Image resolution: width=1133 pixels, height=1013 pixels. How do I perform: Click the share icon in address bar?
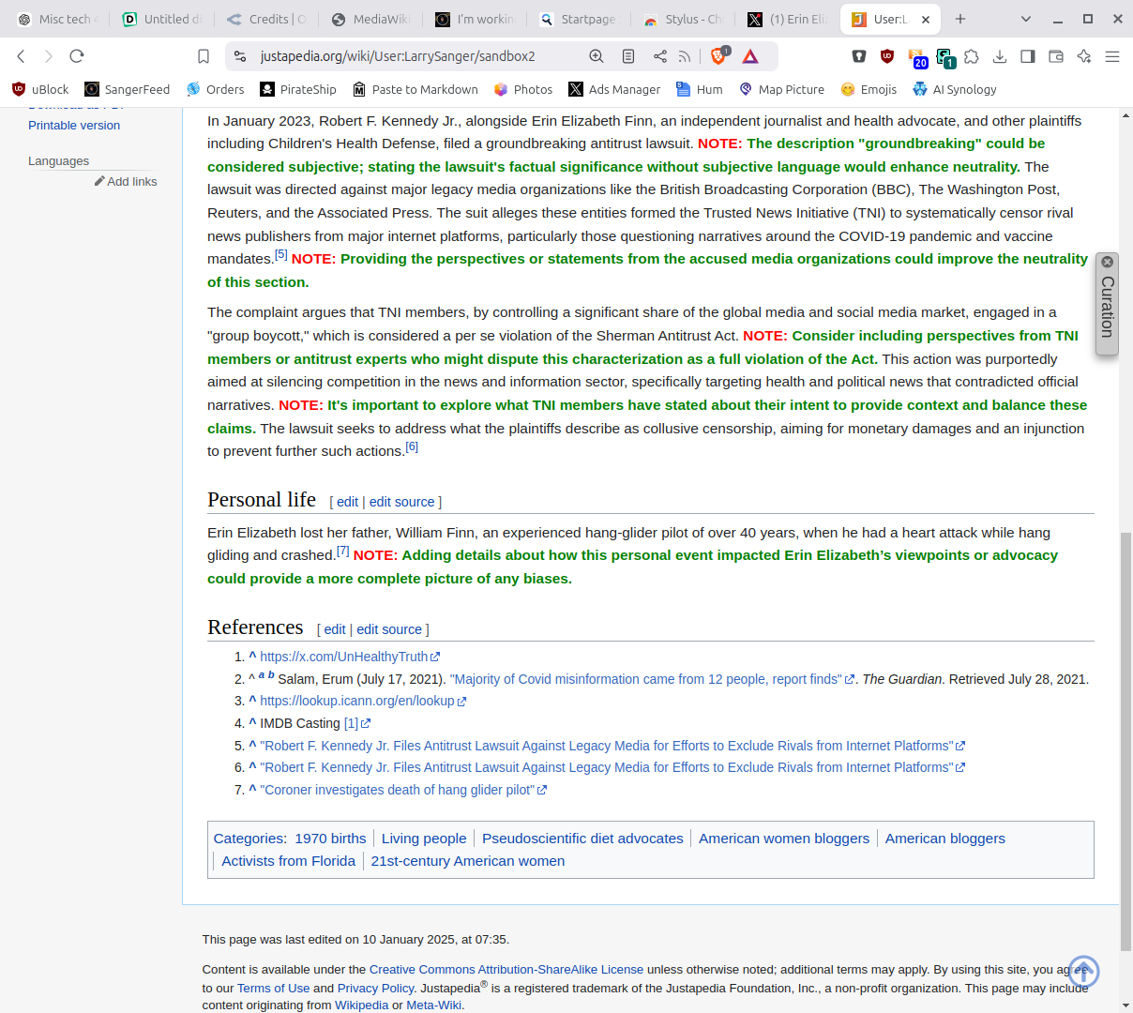point(660,56)
